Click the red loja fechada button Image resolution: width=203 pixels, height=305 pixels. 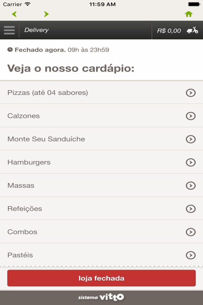click(x=101, y=278)
